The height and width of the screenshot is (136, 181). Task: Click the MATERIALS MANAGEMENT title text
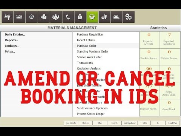pos(72,28)
